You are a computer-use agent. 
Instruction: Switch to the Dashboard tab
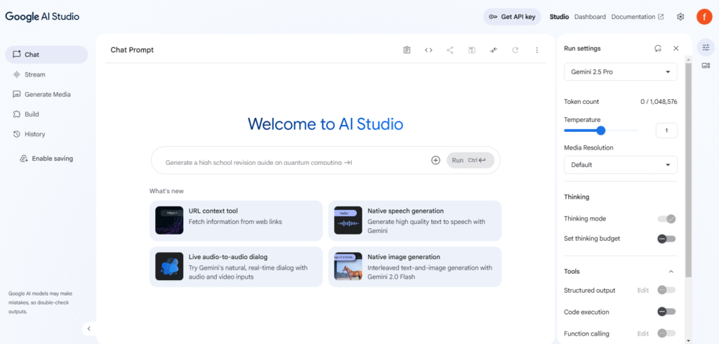point(590,17)
